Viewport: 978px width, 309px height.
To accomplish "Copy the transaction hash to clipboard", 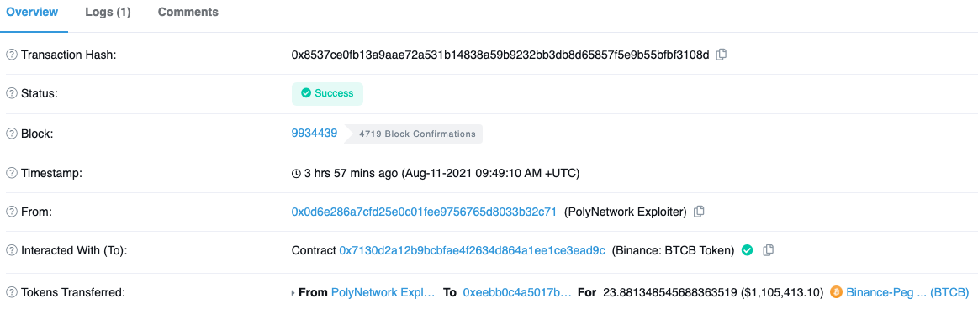I will click(721, 55).
